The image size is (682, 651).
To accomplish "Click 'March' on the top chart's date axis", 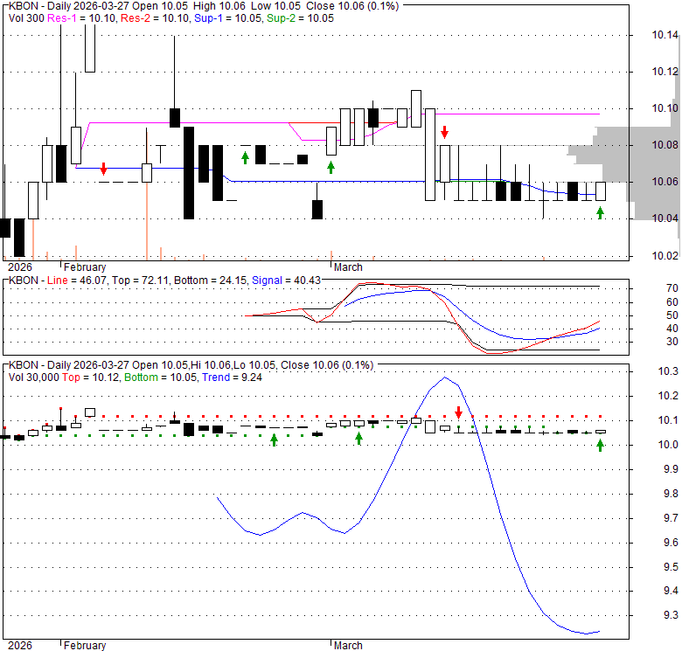I will tap(348, 267).
